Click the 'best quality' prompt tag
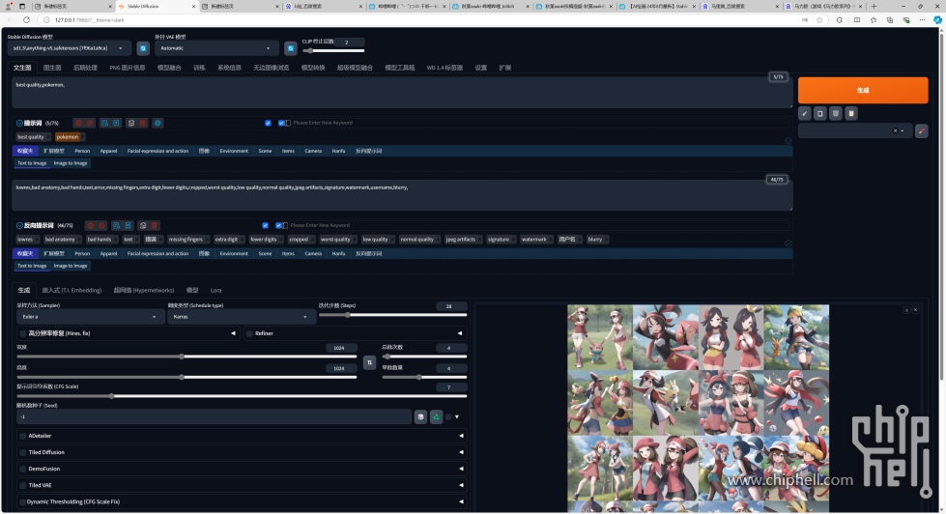Screen dimensions: 946x514 click(30, 137)
